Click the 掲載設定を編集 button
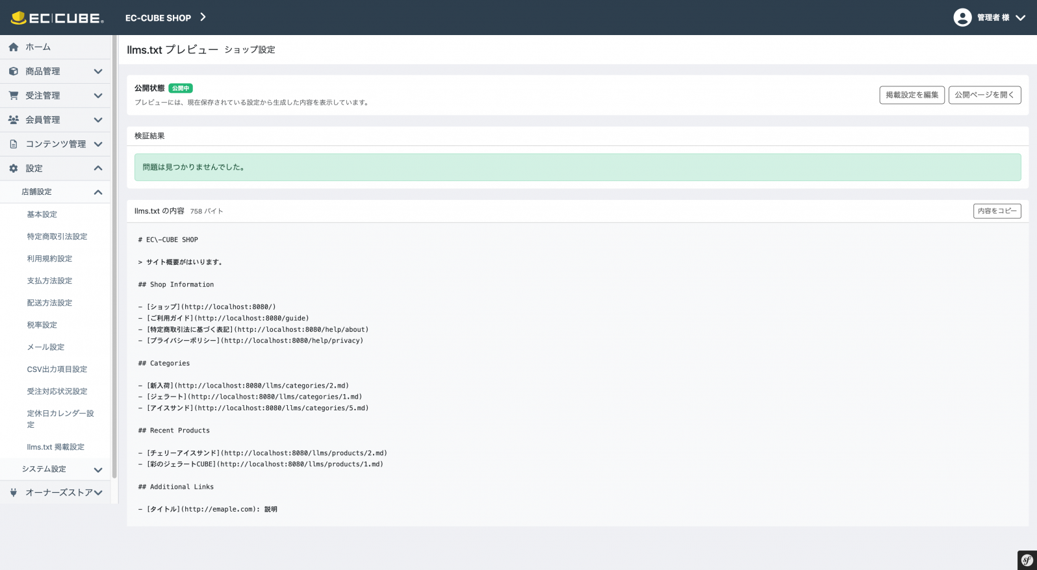Viewport: 1037px width, 570px height. (912, 95)
